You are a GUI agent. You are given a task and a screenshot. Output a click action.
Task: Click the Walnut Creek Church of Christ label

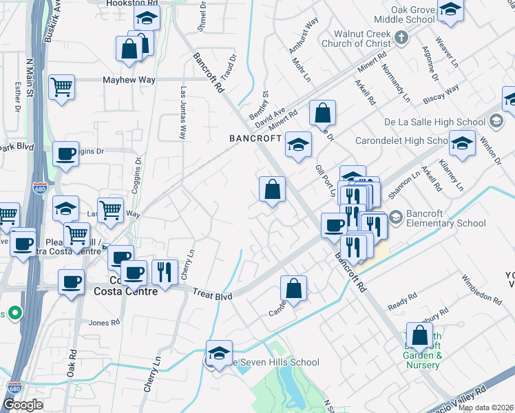tap(356, 39)
